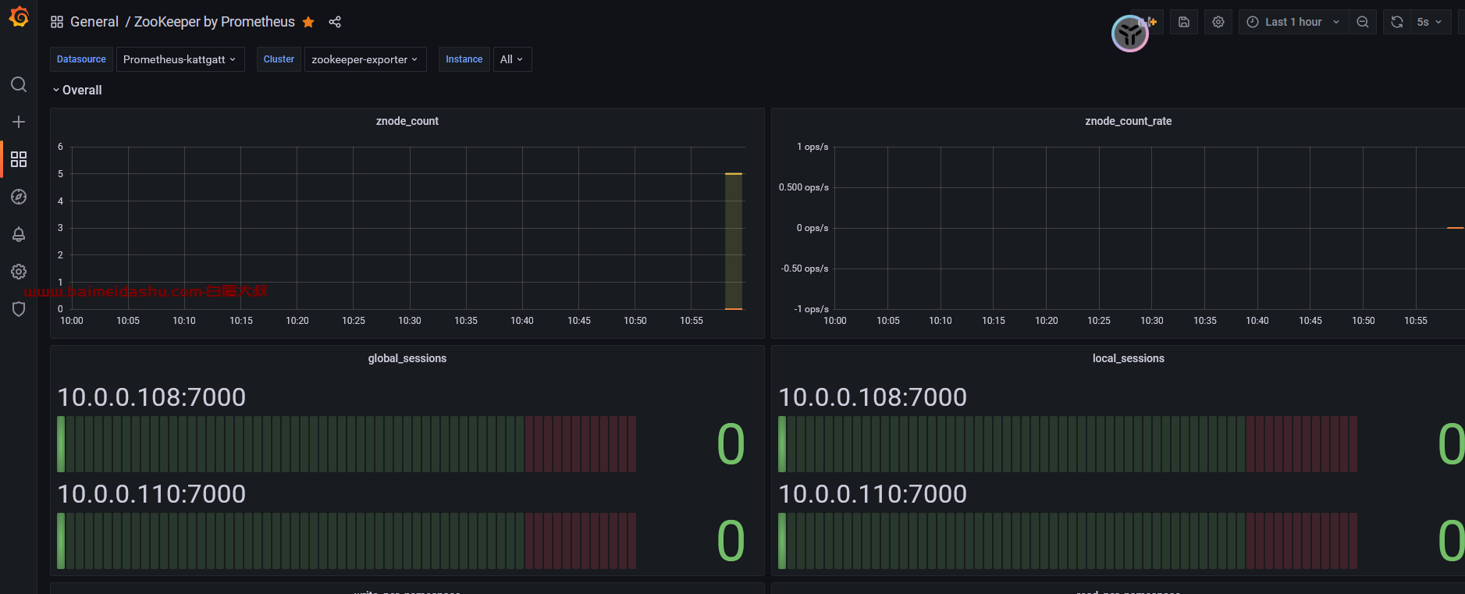Open Dashboards grid icon in sidebar
Image resolution: width=1465 pixels, height=594 pixels.
[19, 159]
